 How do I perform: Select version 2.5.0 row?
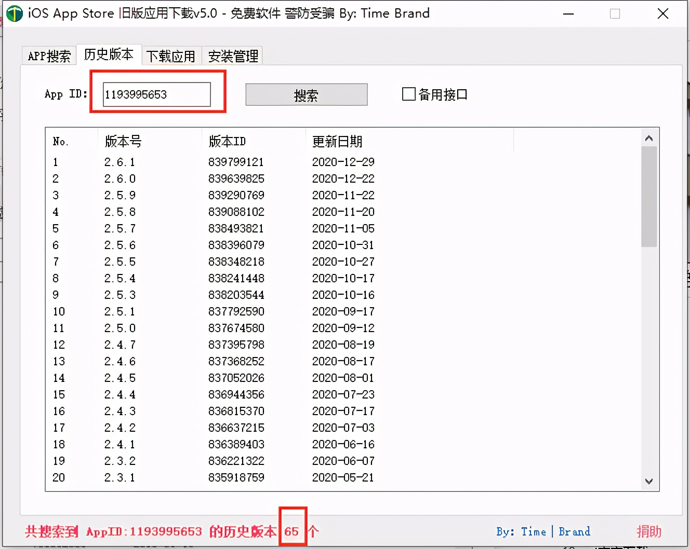(x=120, y=328)
